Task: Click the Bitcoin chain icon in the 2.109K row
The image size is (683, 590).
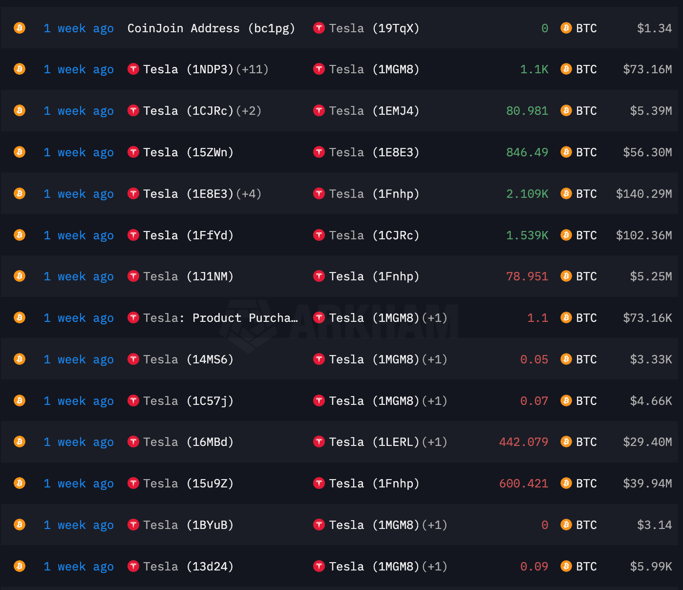Action: [20, 193]
